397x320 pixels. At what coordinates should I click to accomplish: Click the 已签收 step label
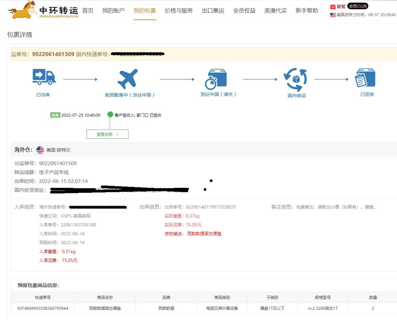[x=367, y=94]
